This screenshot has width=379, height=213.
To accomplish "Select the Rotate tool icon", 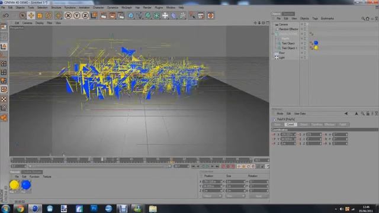I will tap(49, 16).
